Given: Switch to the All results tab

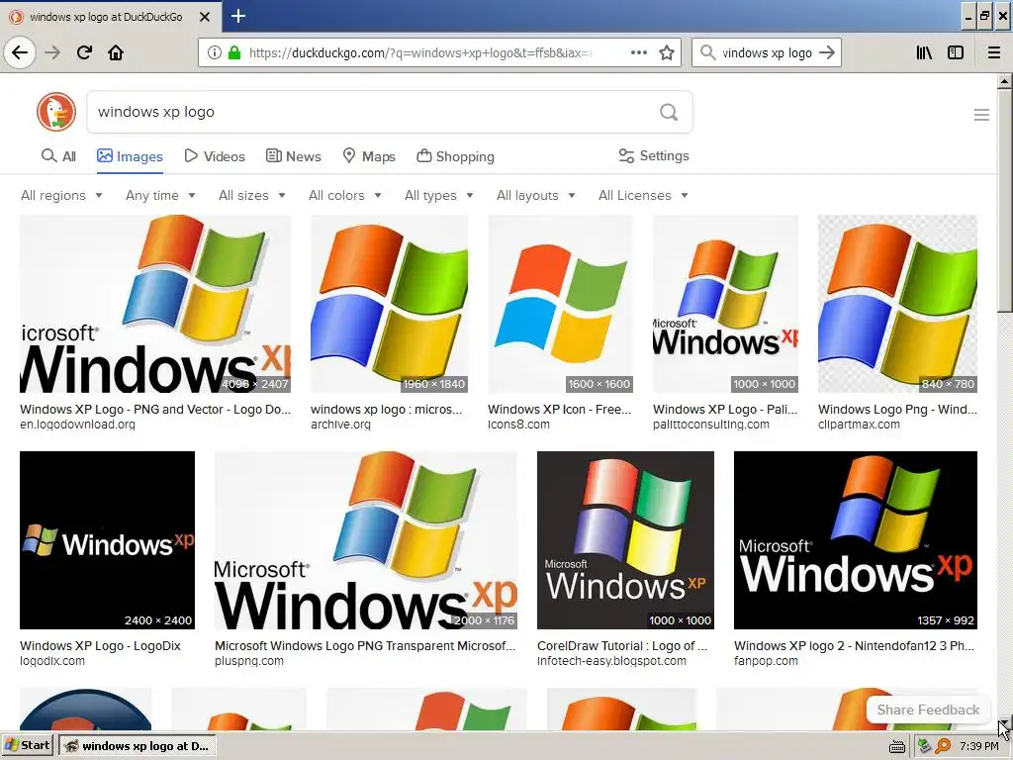Looking at the screenshot, I should 58,156.
